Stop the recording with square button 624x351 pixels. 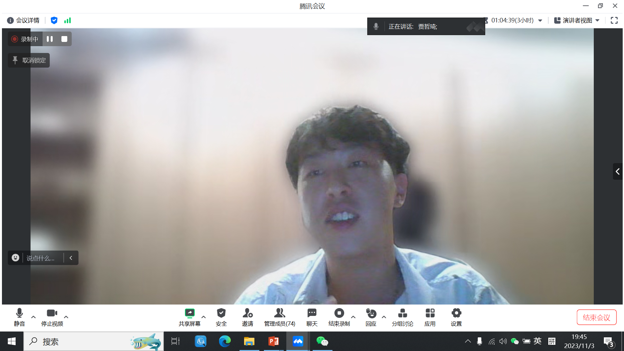pos(64,39)
